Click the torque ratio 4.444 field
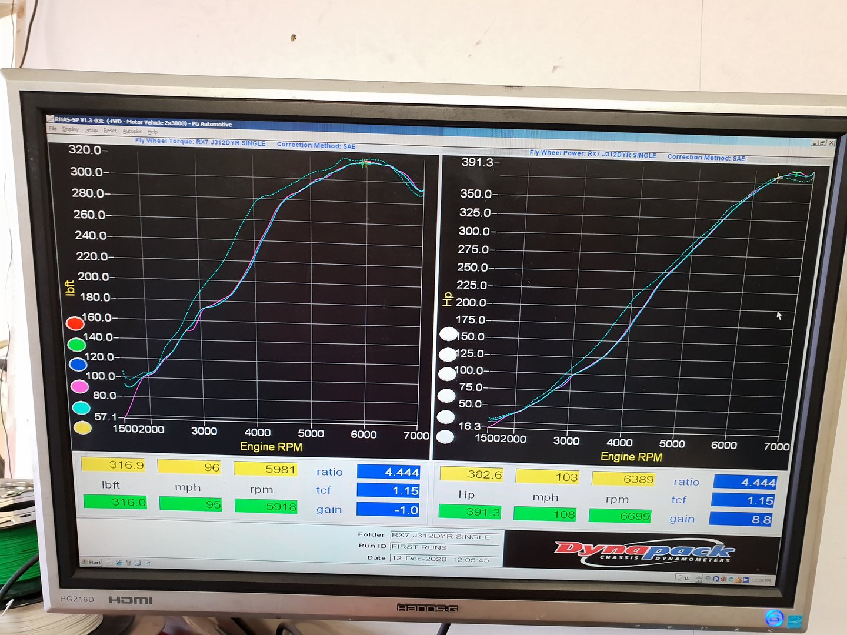This screenshot has height=635, width=847. pyautogui.click(x=388, y=472)
